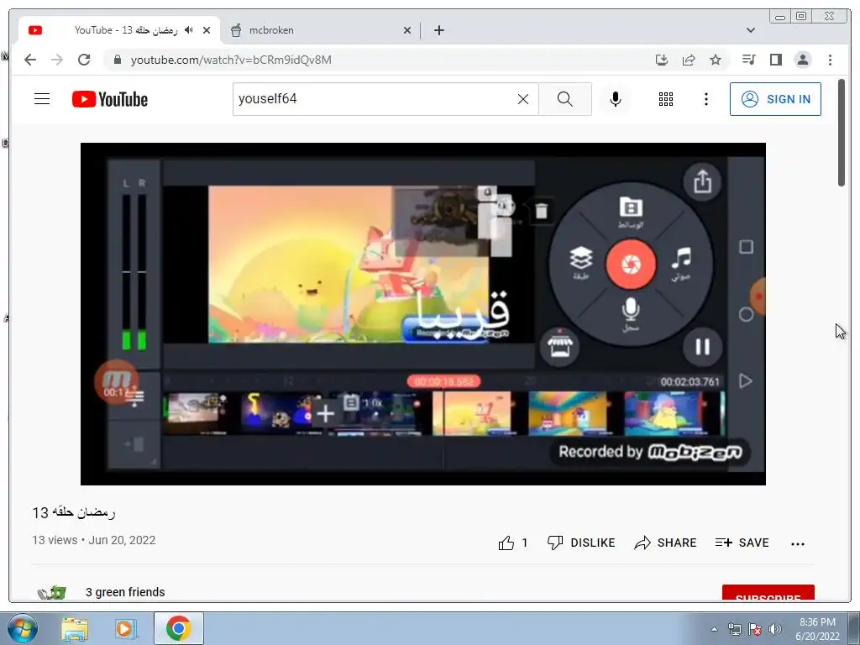Click the DISLIKE button
Screen dimensions: 860x645
[x=581, y=543]
